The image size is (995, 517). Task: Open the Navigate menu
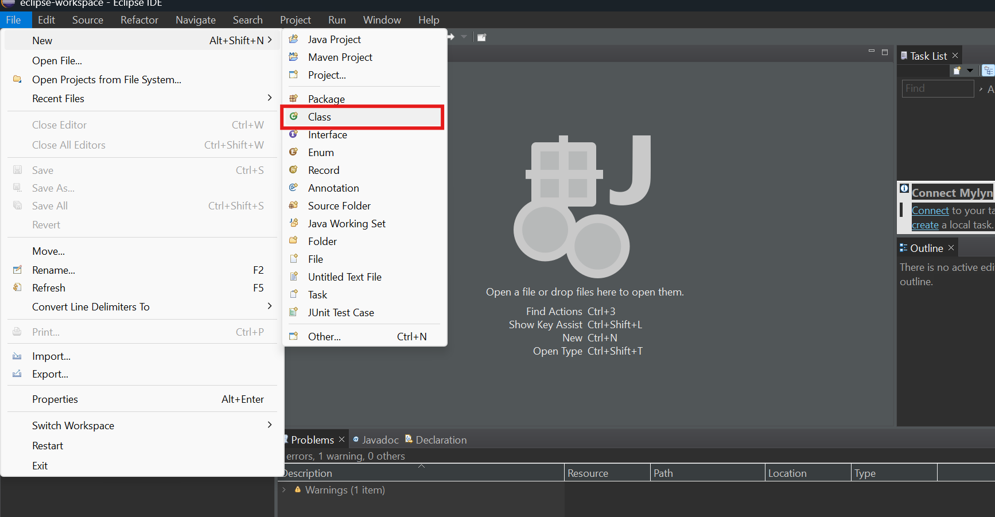196,20
